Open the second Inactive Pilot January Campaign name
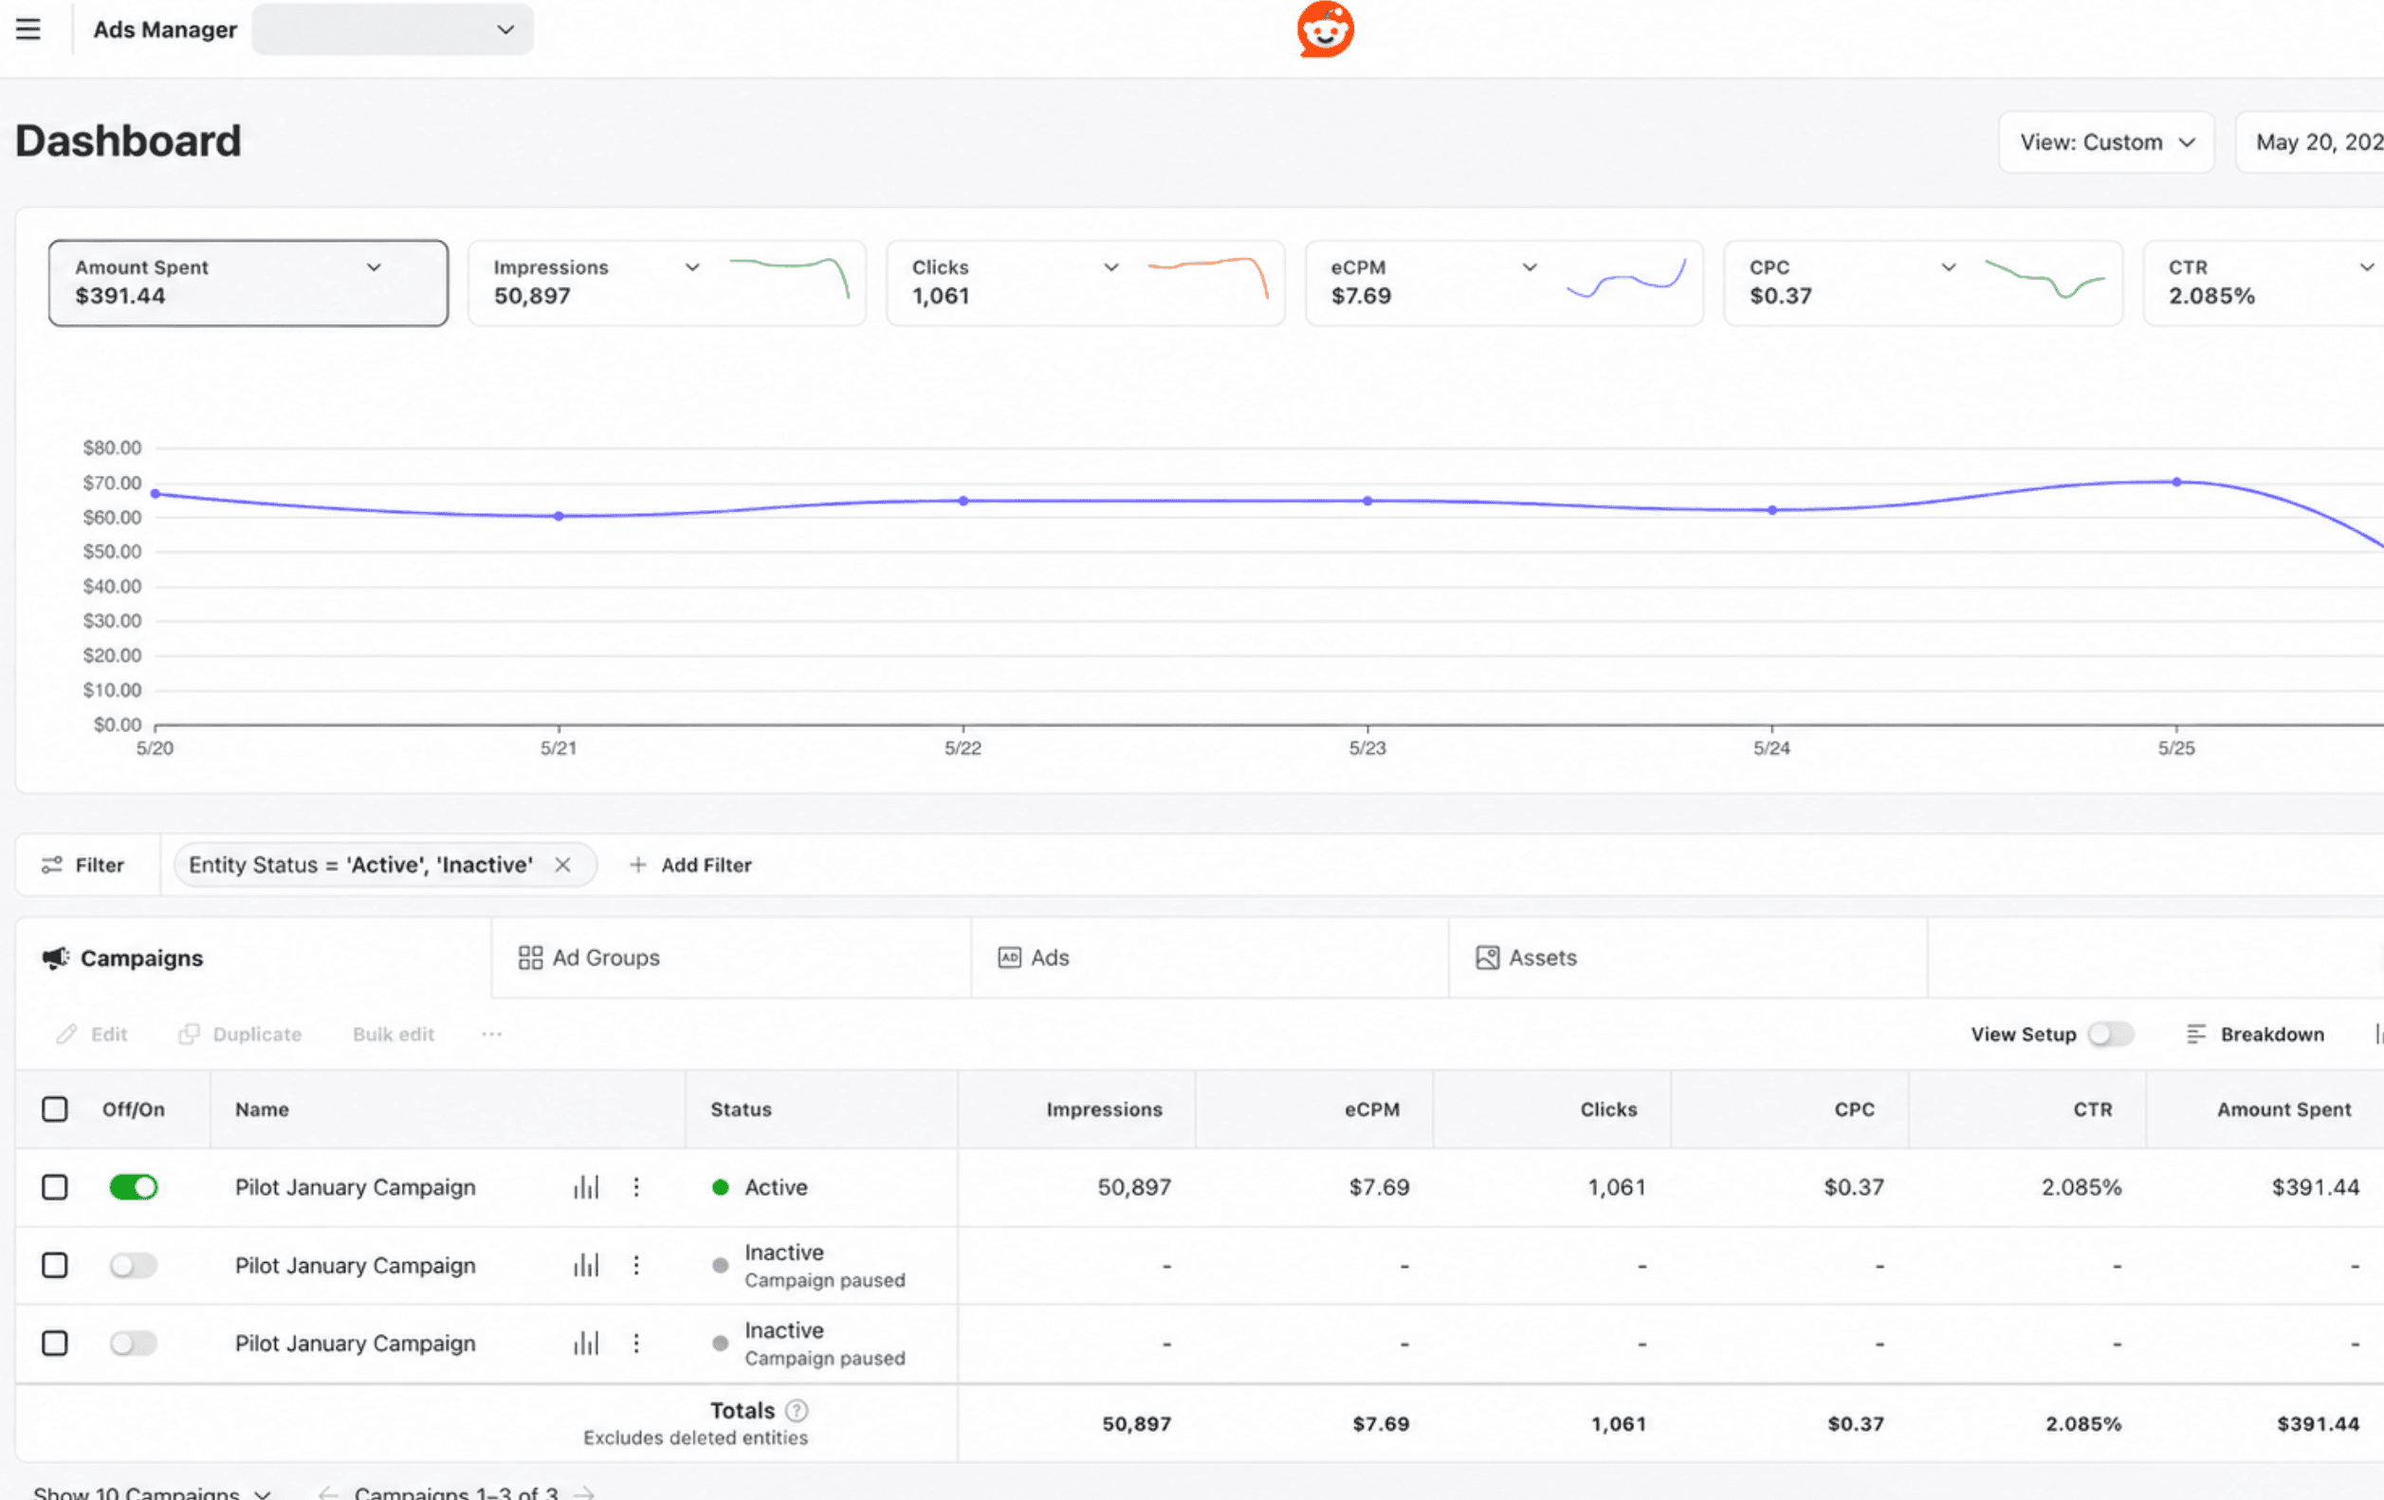Viewport: 2384px width, 1500px height. (356, 1344)
